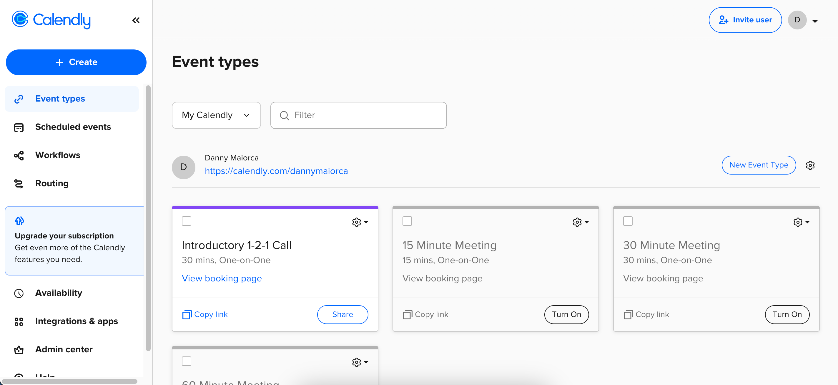838x385 pixels.
Task: Click the Scheduled events calendar icon
Action: (19, 127)
